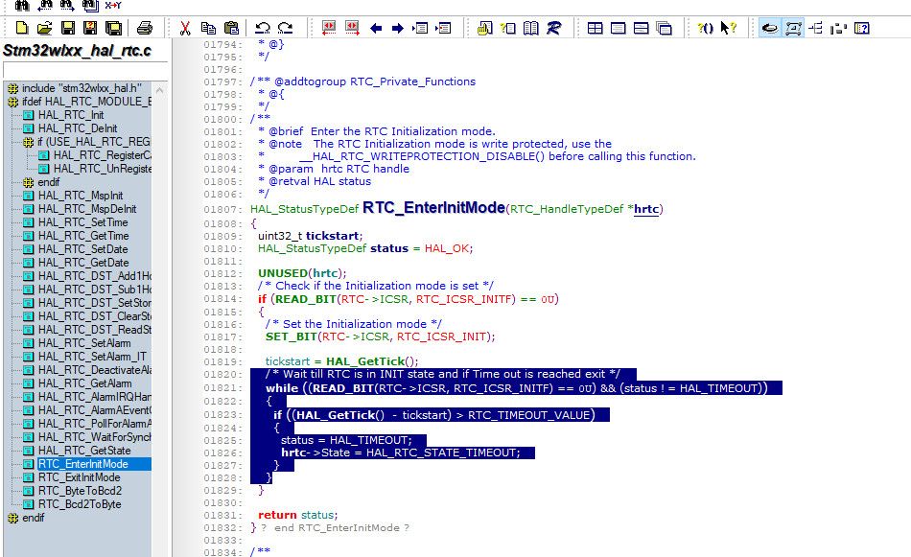
Task: Redo the edit with the Redo arrow
Action: point(285,28)
